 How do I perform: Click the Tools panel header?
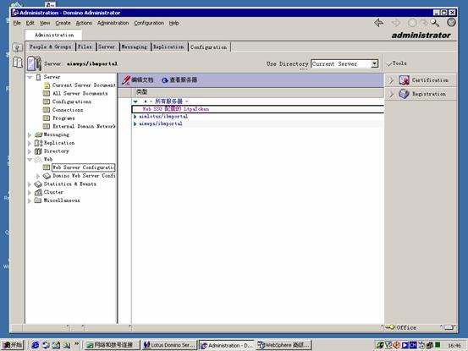(397, 63)
